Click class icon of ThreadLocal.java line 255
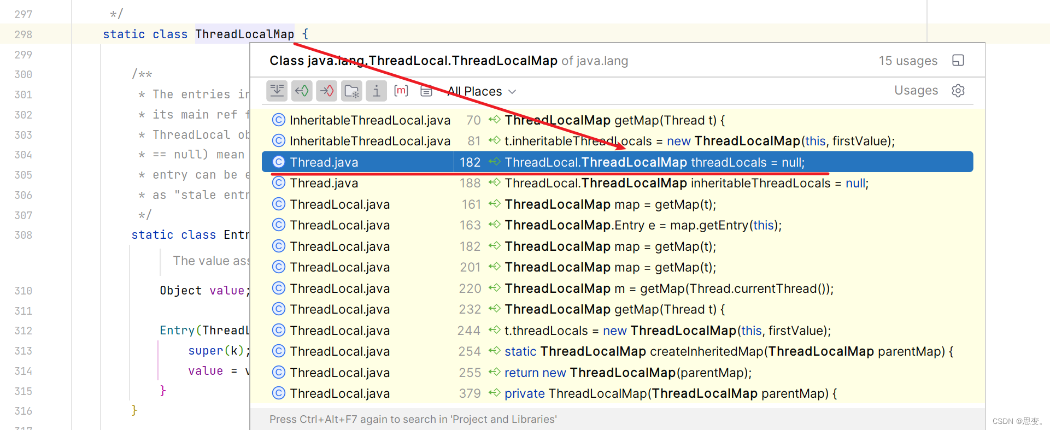1050x430 pixels. pyautogui.click(x=279, y=372)
